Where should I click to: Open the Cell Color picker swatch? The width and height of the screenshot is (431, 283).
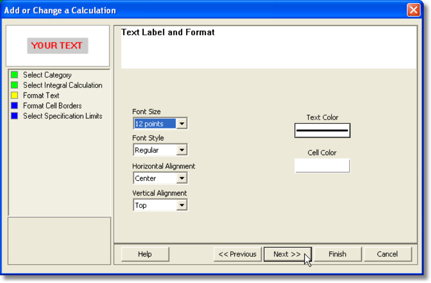322,166
